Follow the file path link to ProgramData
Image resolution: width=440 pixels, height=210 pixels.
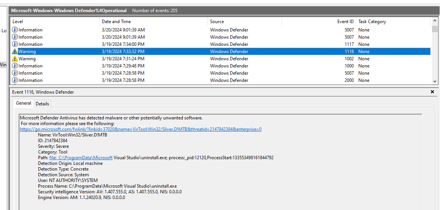click(81, 158)
